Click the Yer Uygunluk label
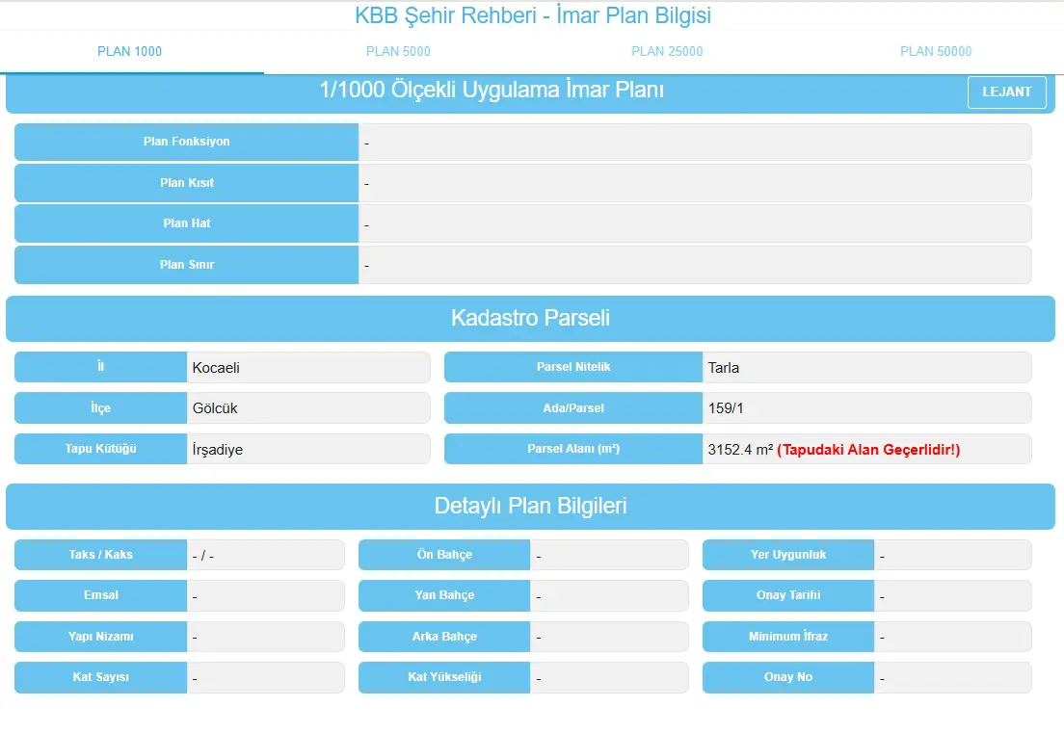 [x=788, y=555]
